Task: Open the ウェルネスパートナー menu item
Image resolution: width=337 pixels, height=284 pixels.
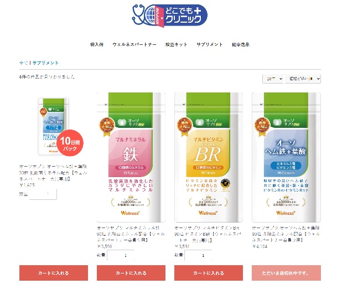Action: [134, 44]
